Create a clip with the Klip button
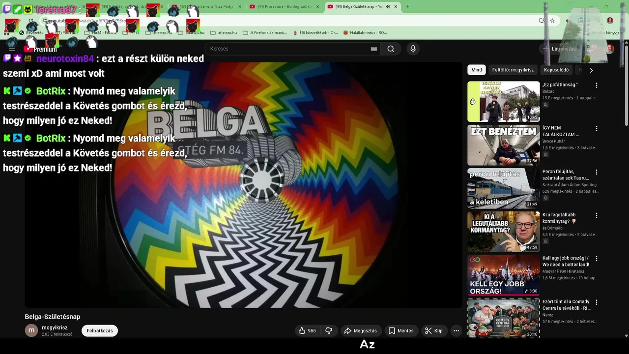629x354 pixels. (x=434, y=331)
